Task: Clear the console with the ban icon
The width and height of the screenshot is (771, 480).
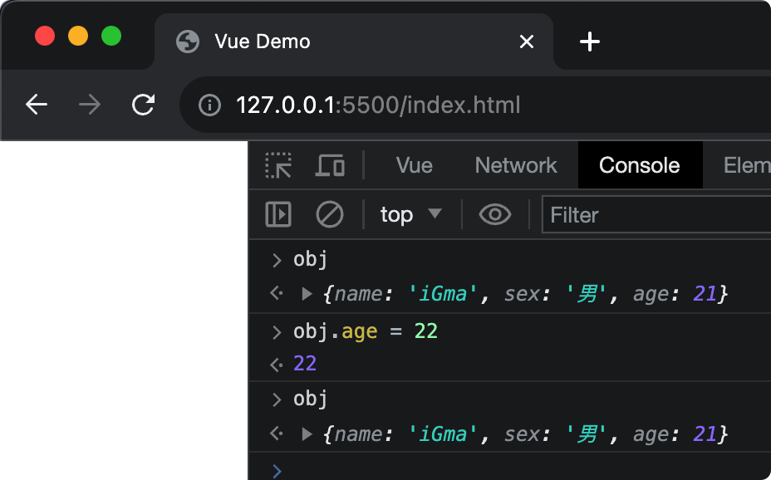Action: click(x=330, y=215)
